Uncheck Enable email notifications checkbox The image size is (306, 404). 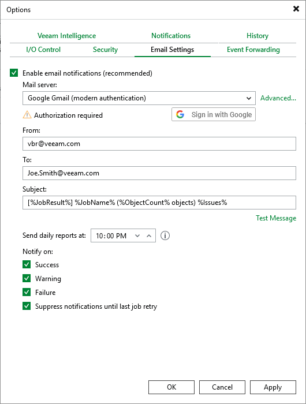[x=14, y=73]
